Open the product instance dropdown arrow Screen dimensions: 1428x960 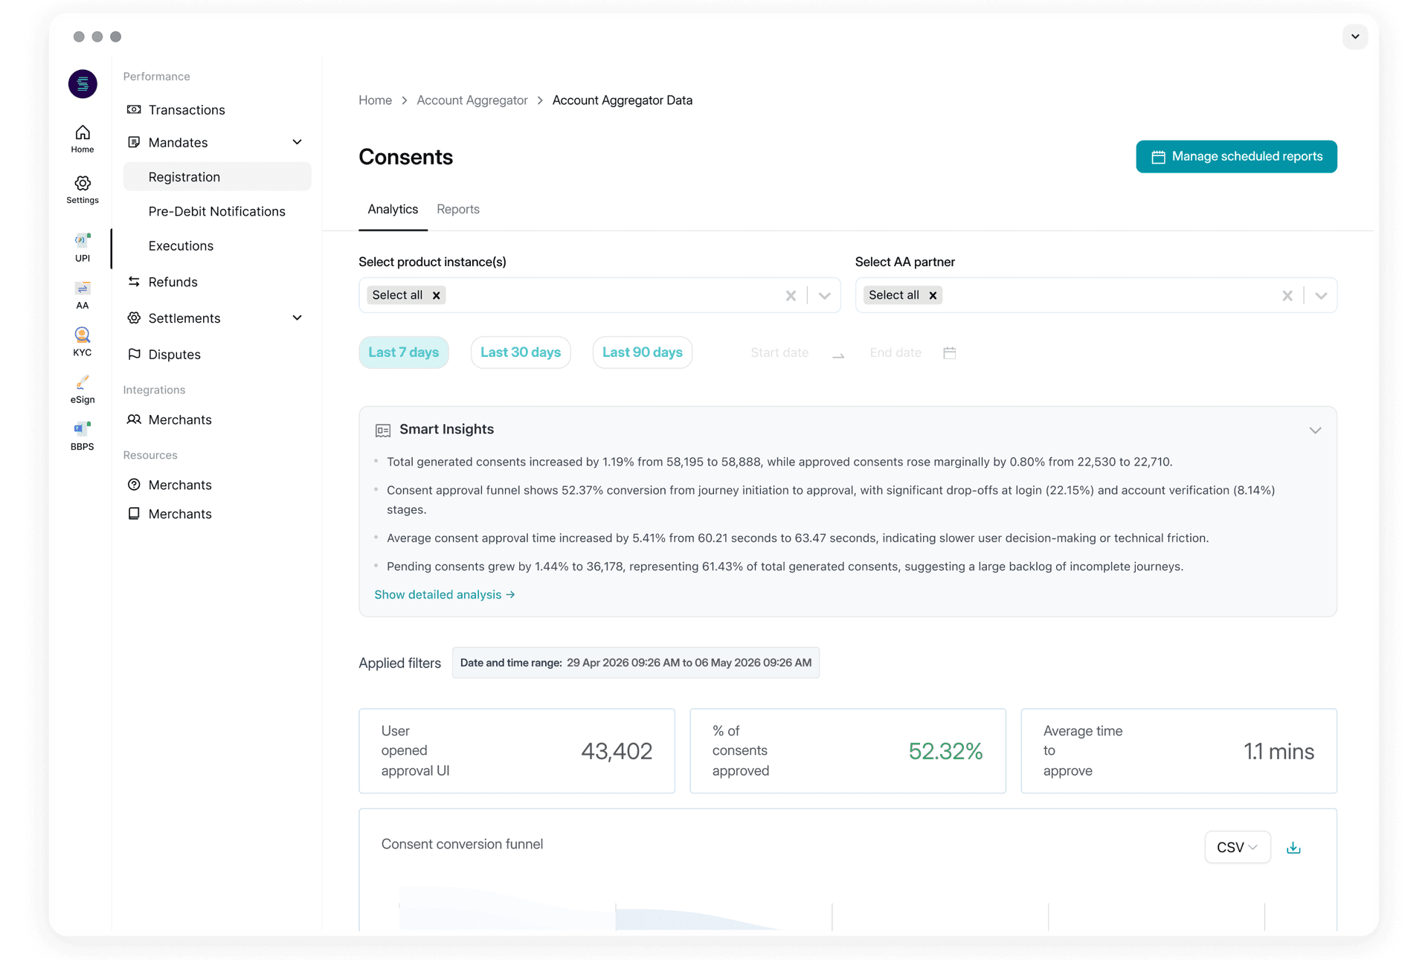(824, 295)
